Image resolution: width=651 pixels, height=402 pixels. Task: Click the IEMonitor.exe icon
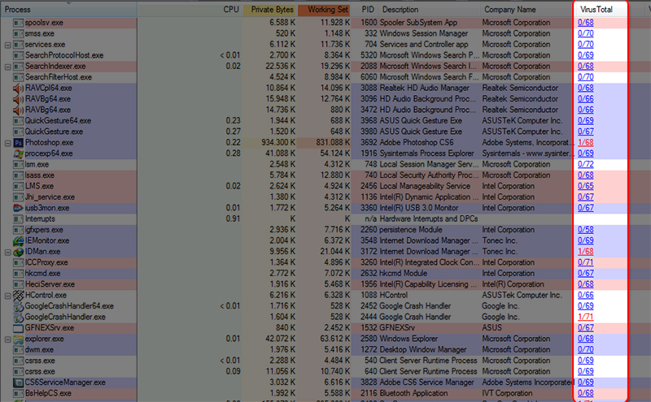pyautogui.click(x=18, y=240)
